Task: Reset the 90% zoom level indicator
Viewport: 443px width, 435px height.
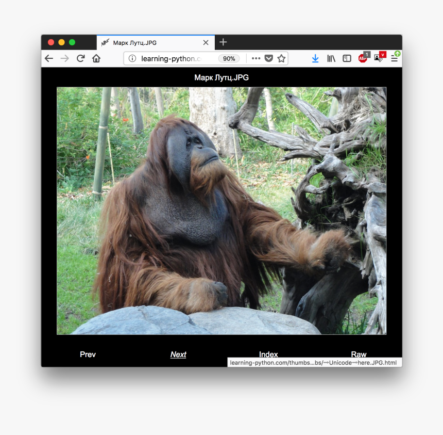Action: [229, 58]
